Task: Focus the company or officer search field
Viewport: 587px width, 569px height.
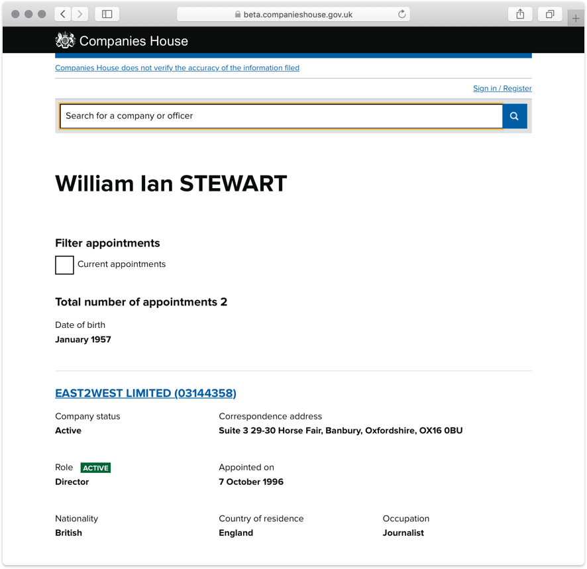Action: click(281, 116)
